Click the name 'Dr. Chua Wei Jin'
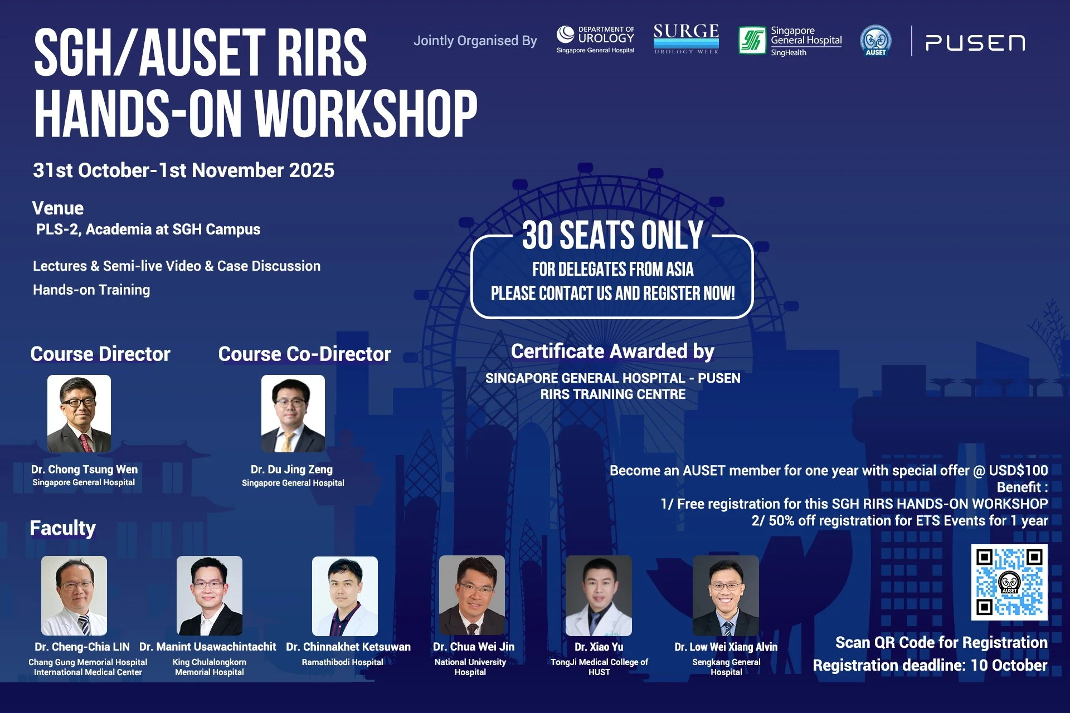The width and height of the screenshot is (1070, 713). click(474, 647)
